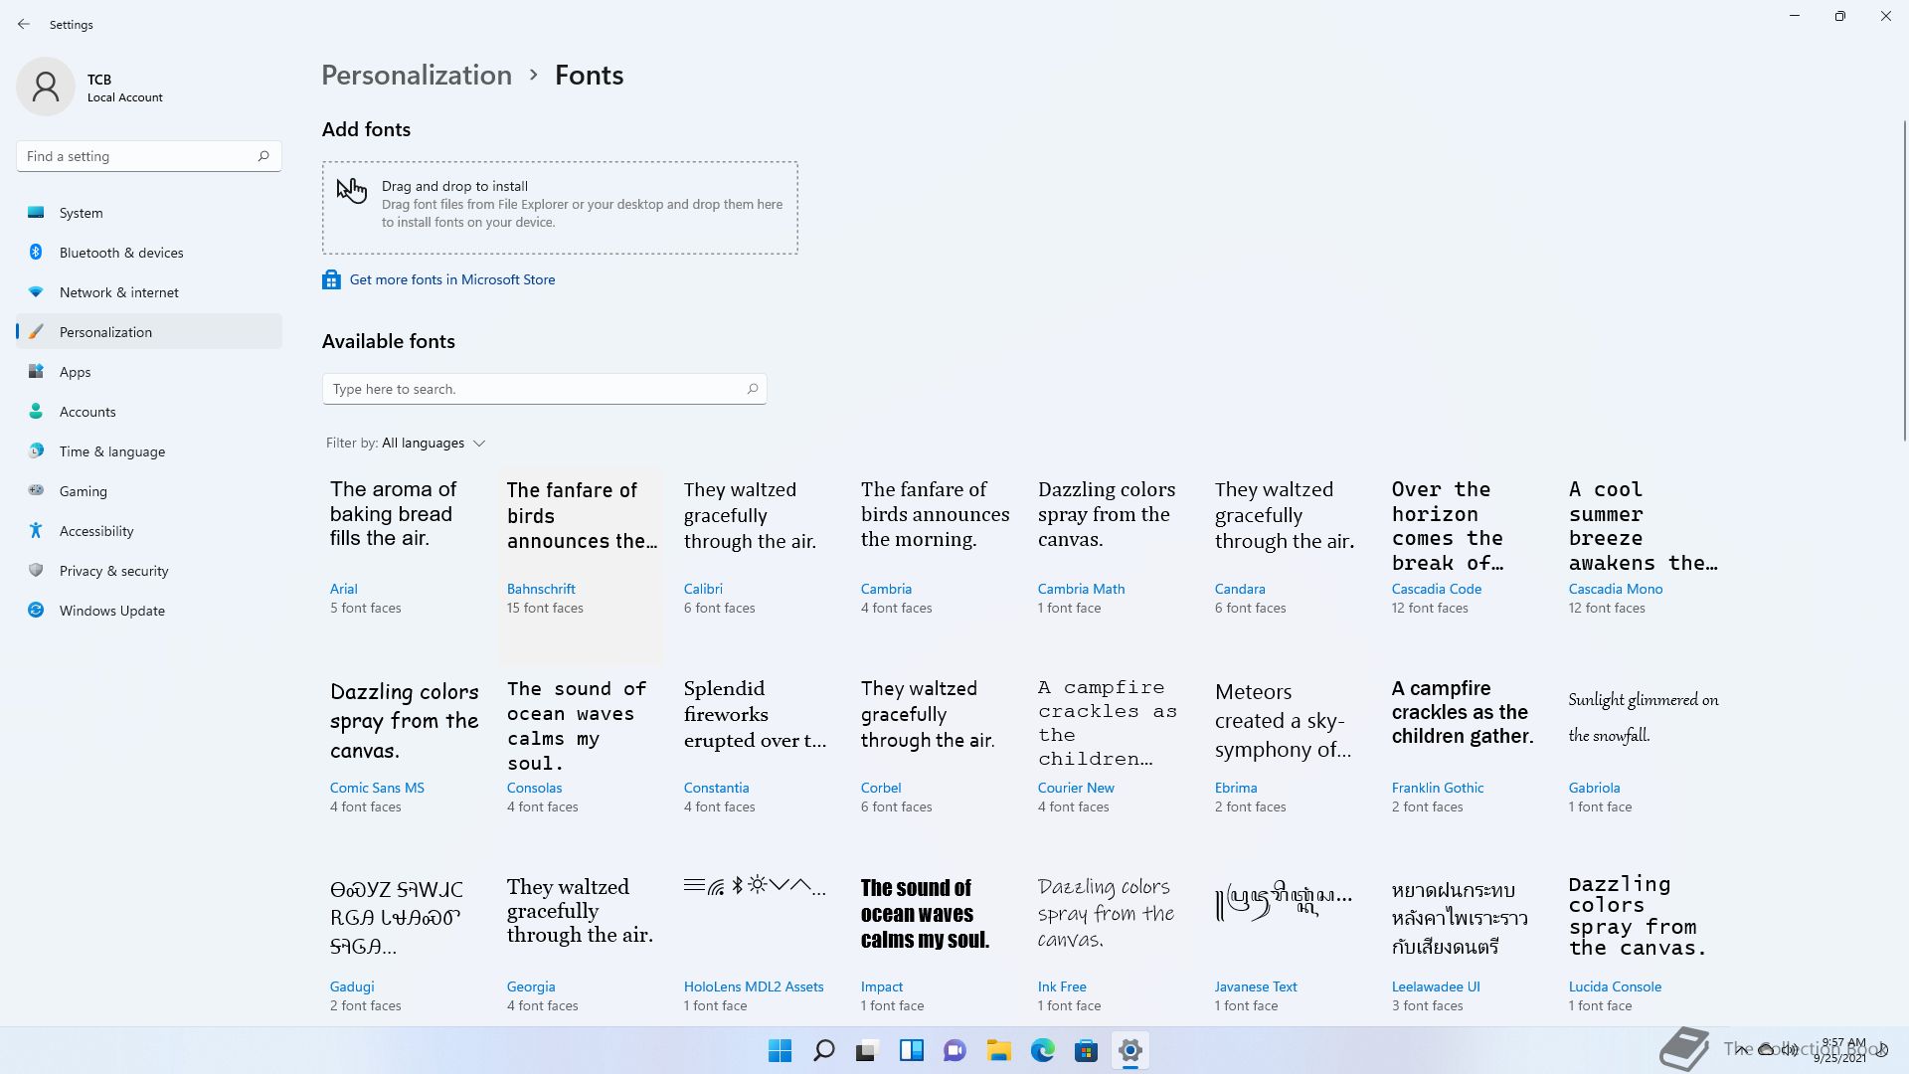Click the Settings gear in taskbar
Image resolution: width=1909 pixels, height=1074 pixels.
(1130, 1050)
